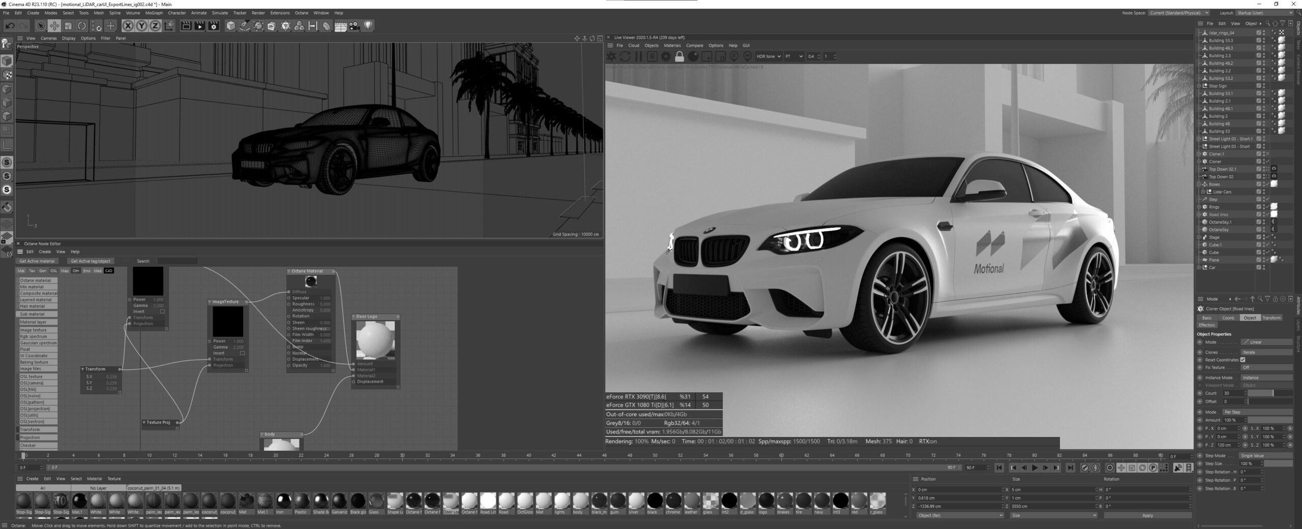Expand the Lidar Cars object in tree
The width and height of the screenshot is (1302, 529).
(1203, 192)
